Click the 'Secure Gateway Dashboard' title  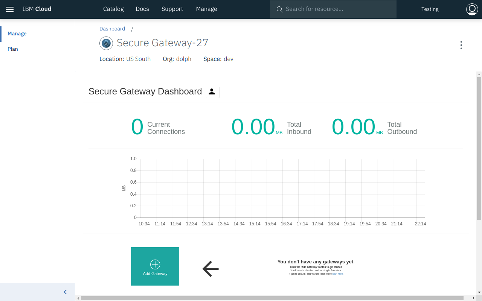point(145,91)
